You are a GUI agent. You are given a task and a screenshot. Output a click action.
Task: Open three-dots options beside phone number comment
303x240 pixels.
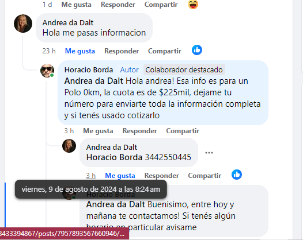click(x=209, y=153)
